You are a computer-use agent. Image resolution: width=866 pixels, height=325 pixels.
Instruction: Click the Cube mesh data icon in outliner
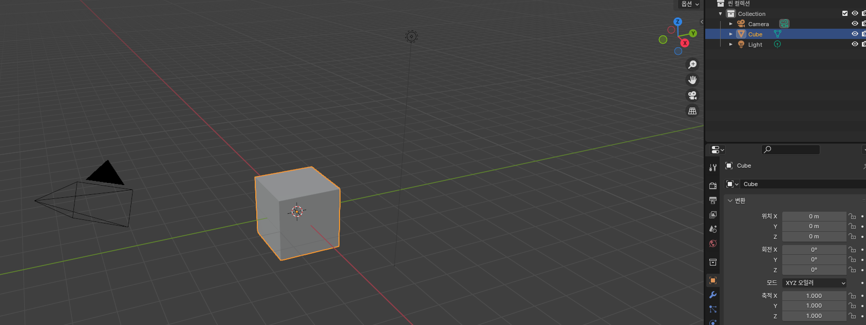[778, 34]
